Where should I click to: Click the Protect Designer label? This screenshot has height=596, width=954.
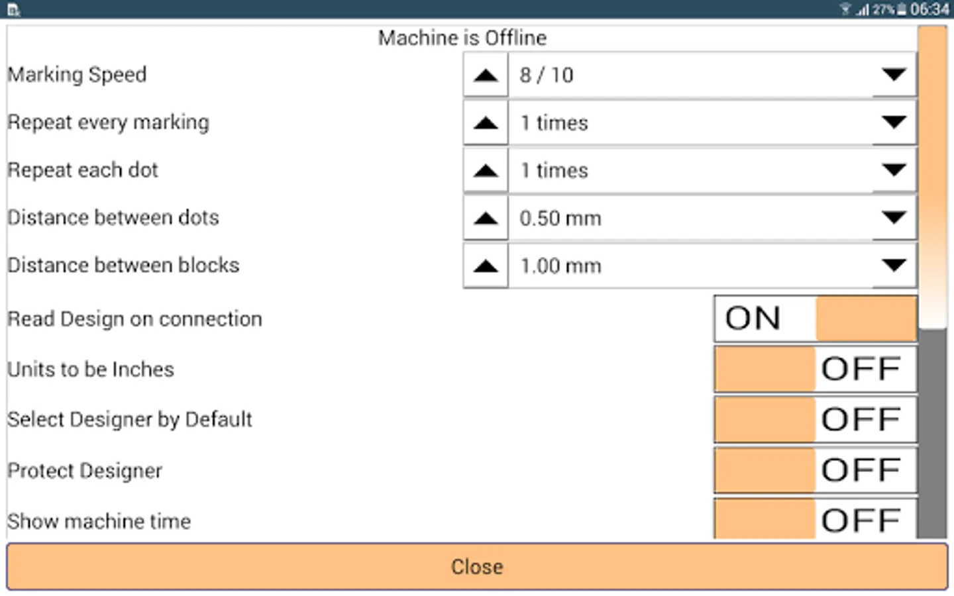(x=85, y=471)
